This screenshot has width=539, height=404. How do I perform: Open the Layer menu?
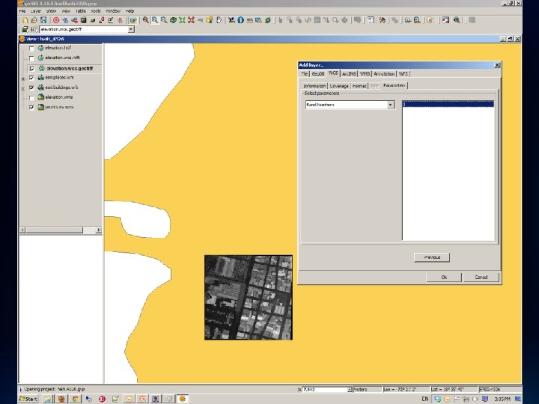(36, 11)
